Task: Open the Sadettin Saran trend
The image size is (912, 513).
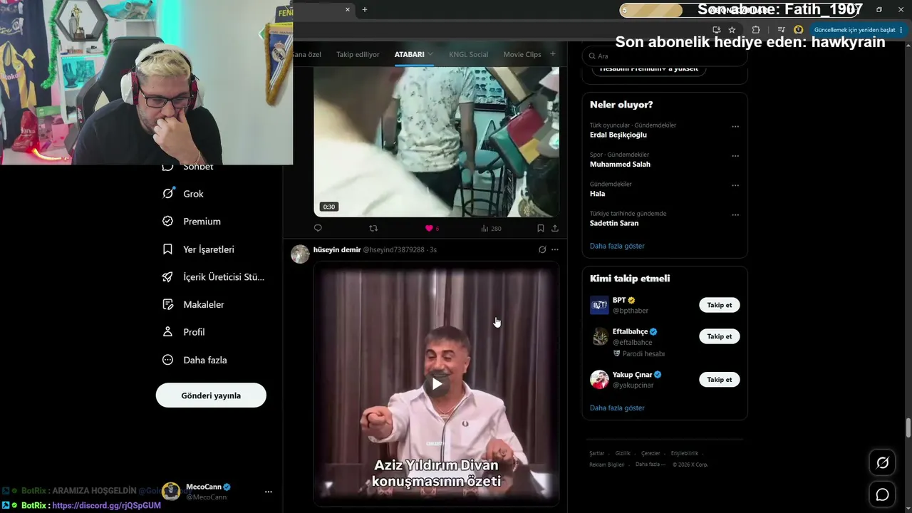Action: coord(614,223)
